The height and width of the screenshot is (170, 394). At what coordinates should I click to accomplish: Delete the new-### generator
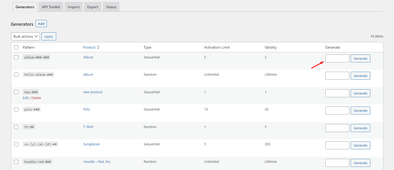36,98
